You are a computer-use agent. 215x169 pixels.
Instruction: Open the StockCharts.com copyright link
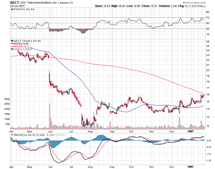tap(194, 3)
